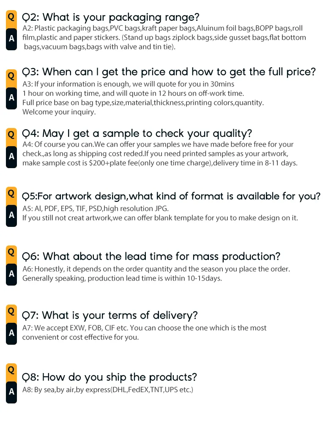Click the orange Q badge beside lead time question
This screenshot has width=334, height=425.
11,252
